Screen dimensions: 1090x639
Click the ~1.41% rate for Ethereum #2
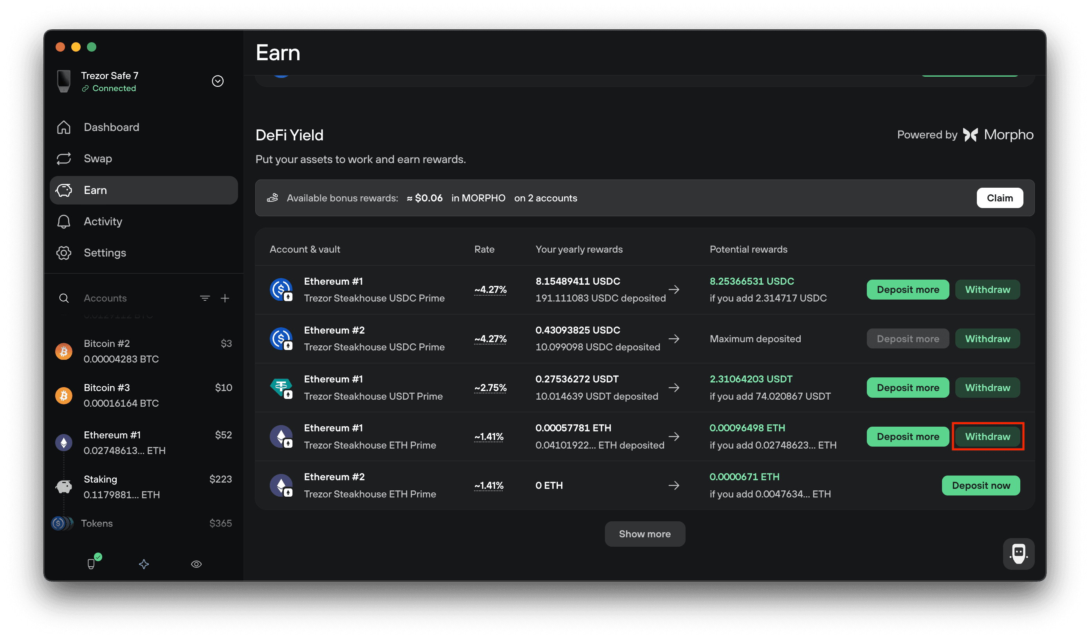[489, 485]
